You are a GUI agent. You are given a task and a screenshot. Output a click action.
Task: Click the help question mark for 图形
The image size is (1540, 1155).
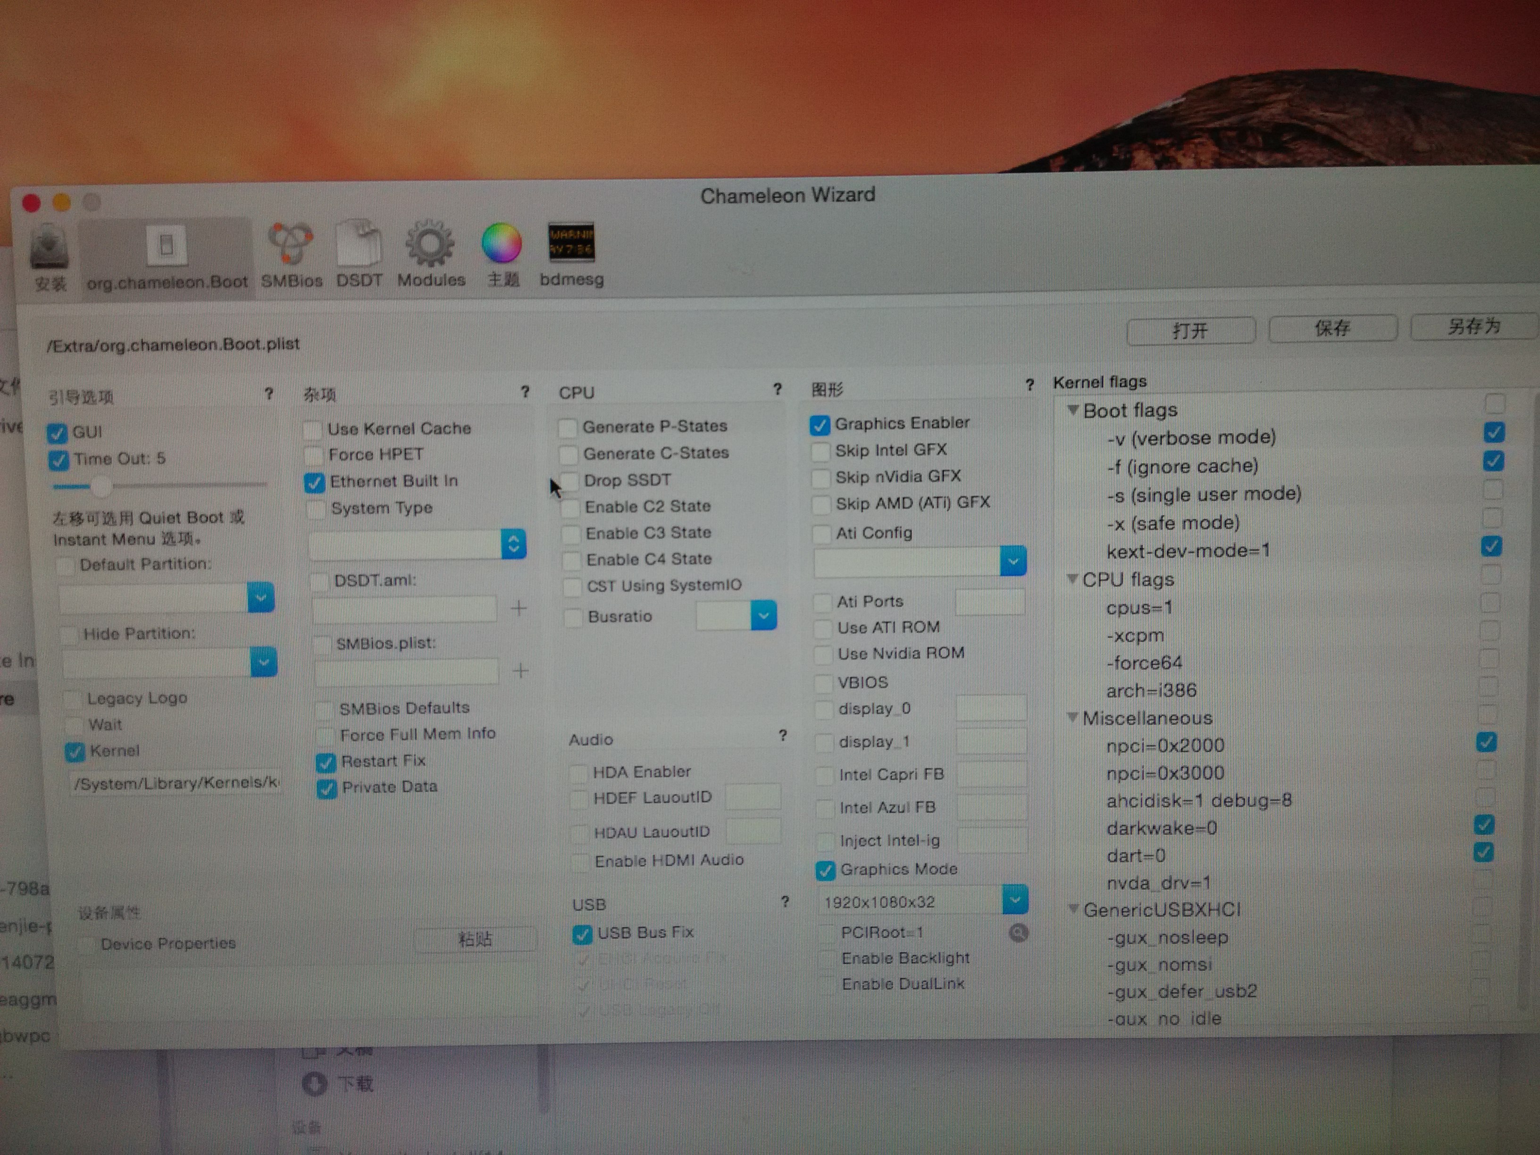1029,385
